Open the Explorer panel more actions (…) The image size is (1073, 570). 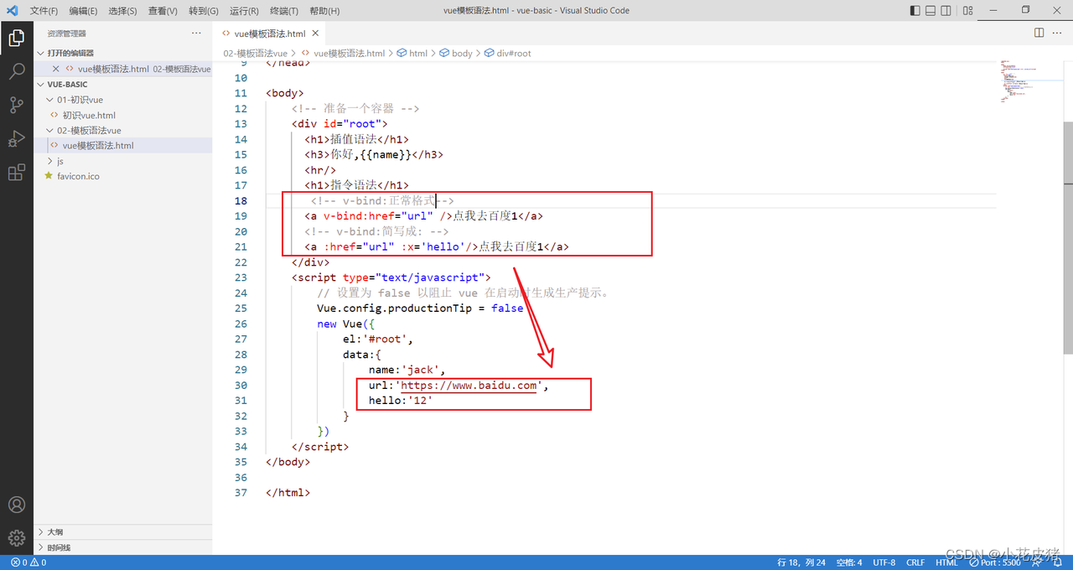196,34
